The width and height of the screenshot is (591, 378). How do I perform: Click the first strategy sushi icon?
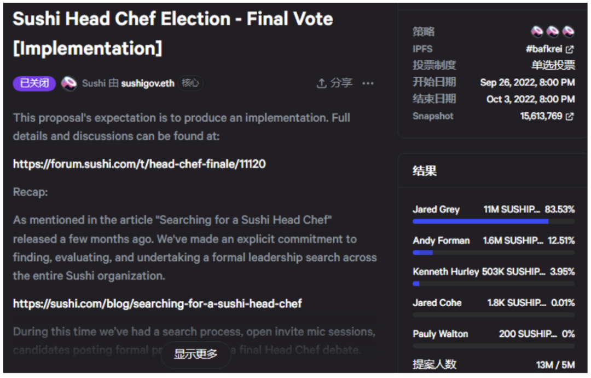pyautogui.click(x=537, y=32)
